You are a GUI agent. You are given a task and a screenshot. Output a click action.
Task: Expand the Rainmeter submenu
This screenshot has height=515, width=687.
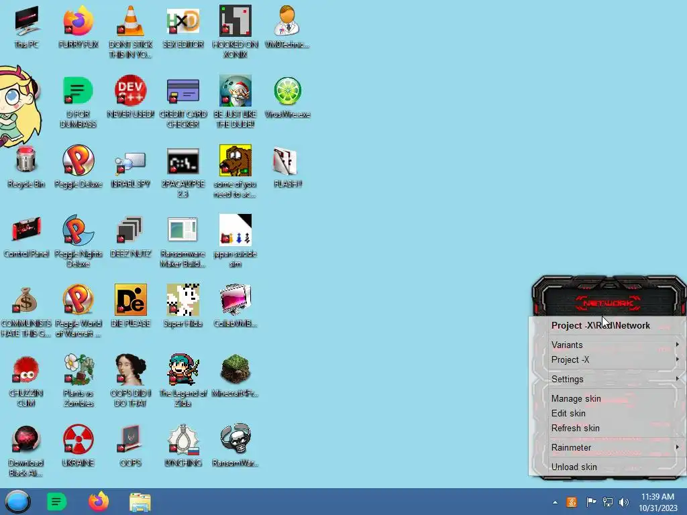(615, 447)
